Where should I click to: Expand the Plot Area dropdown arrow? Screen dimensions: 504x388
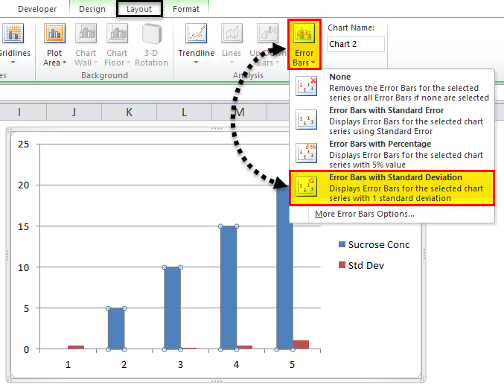[x=64, y=63]
